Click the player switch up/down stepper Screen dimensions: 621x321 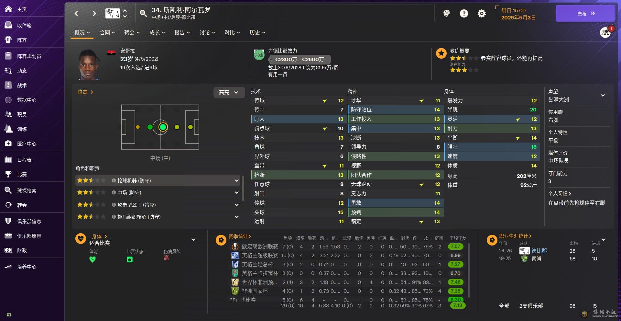125,13
